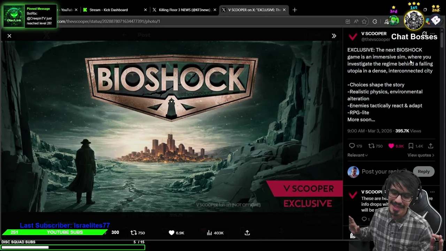Screen dimensions: 446x251
Task: Open V SCOOPER's profile avatar on main tweet
Action: click(x=353, y=36)
